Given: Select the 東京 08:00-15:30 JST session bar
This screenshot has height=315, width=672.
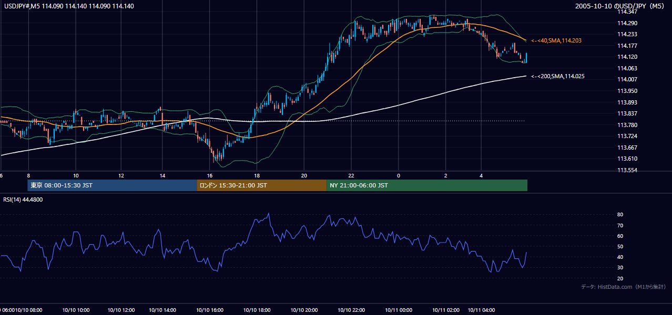Looking at the screenshot, I should [x=112, y=185].
